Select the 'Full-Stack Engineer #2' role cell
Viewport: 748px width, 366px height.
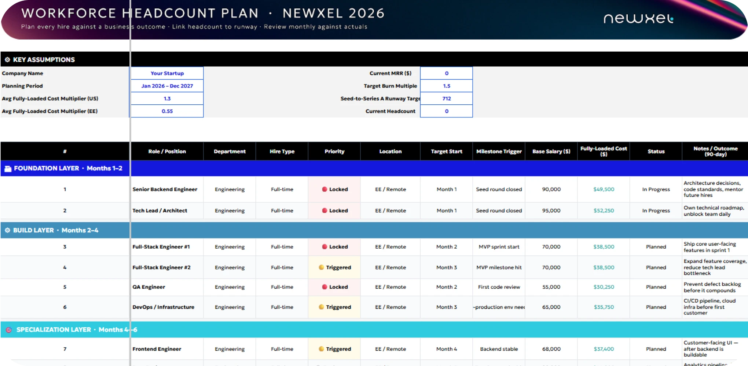[x=167, y=267]
